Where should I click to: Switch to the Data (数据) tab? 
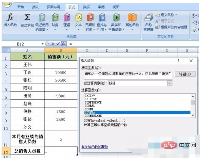(86, 7)
